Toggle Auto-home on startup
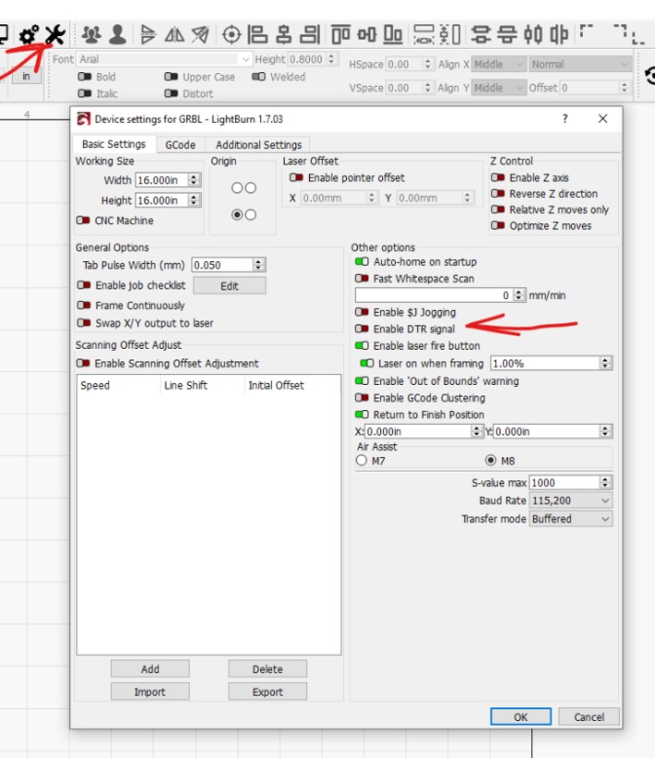 (x=362, y=262)
